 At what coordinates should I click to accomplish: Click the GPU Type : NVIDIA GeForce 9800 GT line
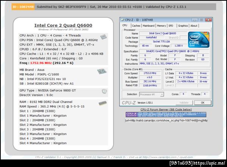click(x=48, y=90)
